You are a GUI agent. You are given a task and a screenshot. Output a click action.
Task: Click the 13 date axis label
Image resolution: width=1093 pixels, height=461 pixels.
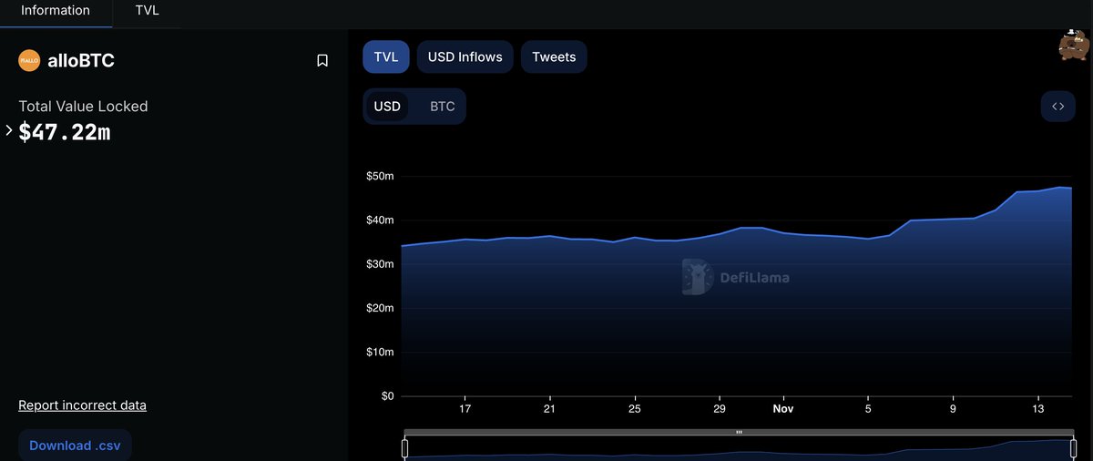pyautogui.click(x=1037, y=409)
